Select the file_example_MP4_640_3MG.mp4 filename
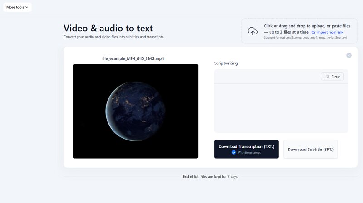This screenshot has height=203, width=363. pyautogui.click(x=133, y=58)
